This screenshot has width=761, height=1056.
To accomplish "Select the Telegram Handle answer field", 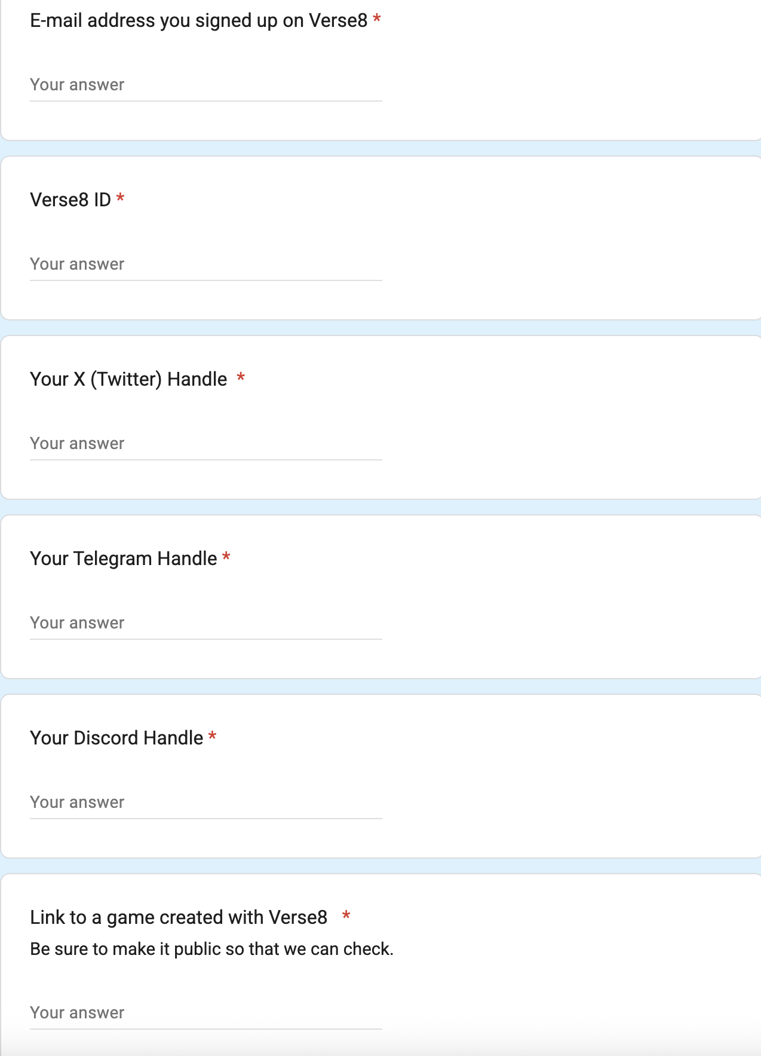I will (x=205, y=623).
